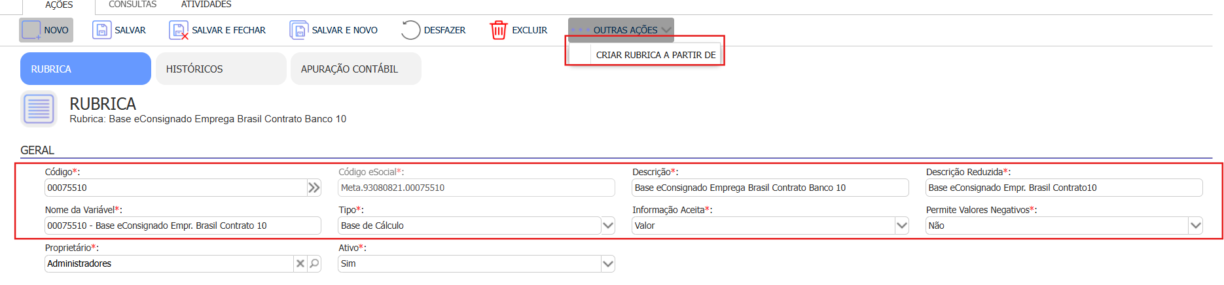Open the Informação Aceita dropdown
1224x285 pixels.
(901, 226)
